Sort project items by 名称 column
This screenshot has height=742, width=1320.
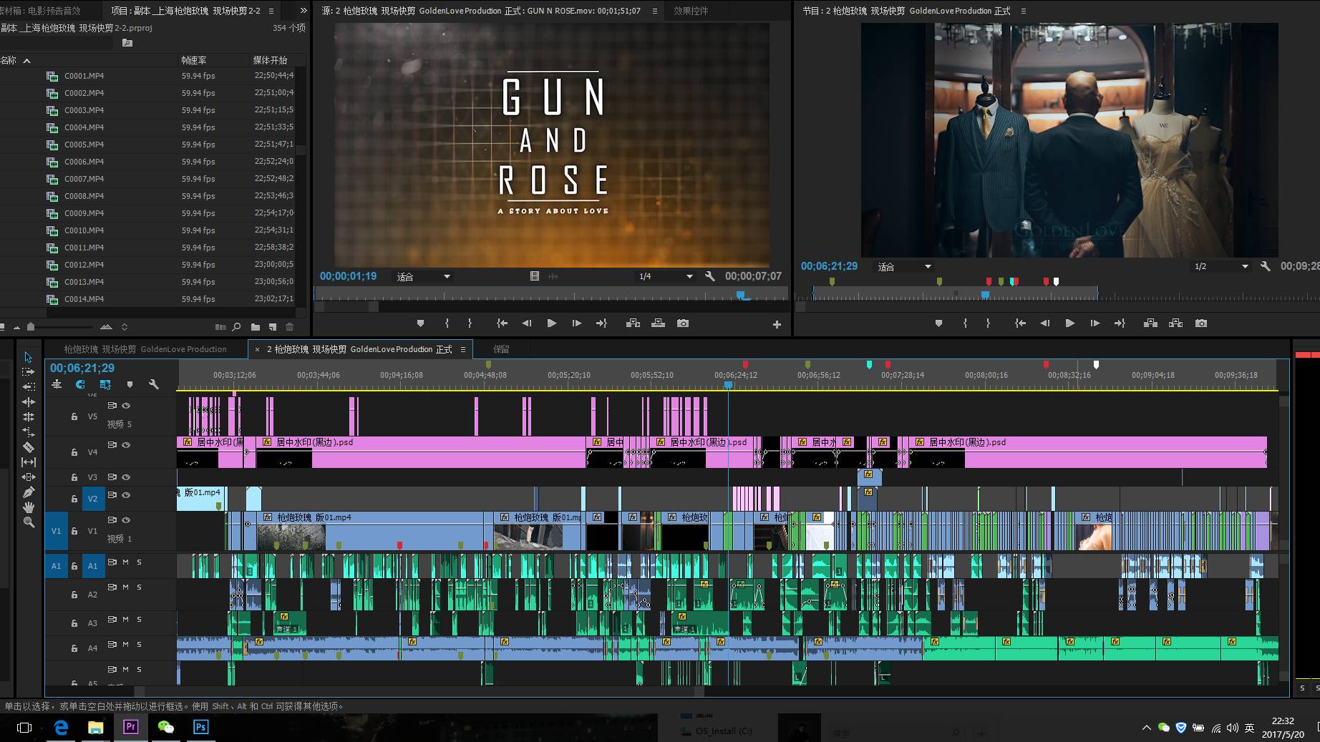coord(9,60)
